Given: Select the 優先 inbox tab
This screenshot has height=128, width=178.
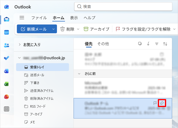Looking at the screenshot, I should pyautogui.click(x=89, y=44).
